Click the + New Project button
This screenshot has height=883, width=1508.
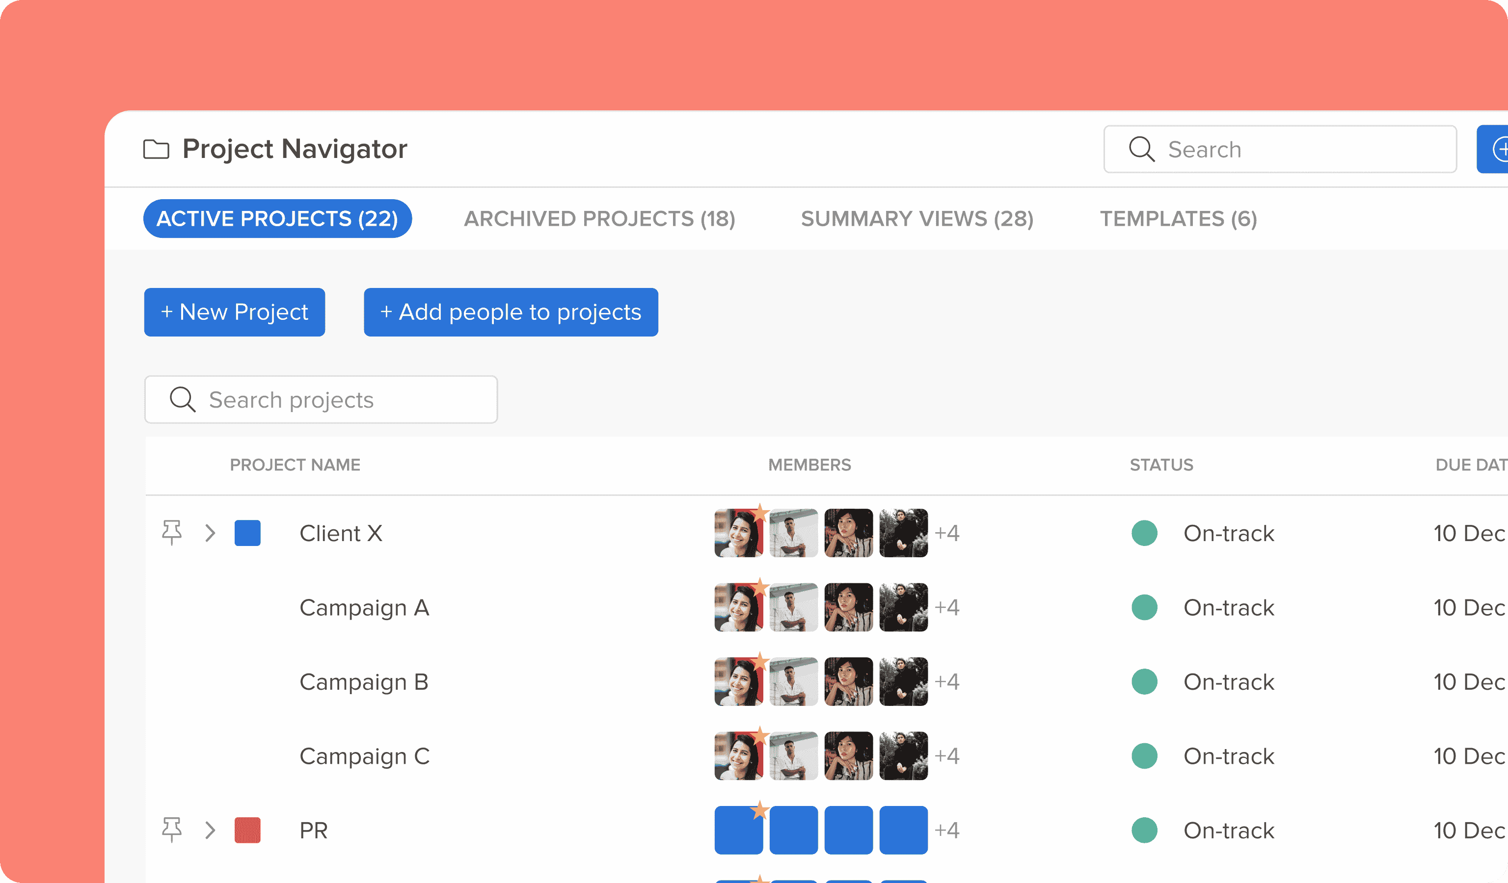pyautogui.click(x=235, y=312)
